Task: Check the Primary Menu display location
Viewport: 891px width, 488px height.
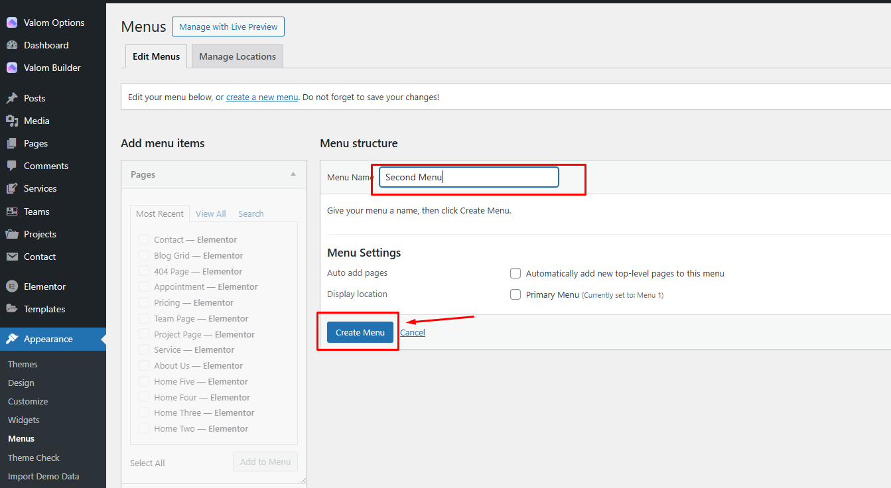Action: (x=515, y=294)
